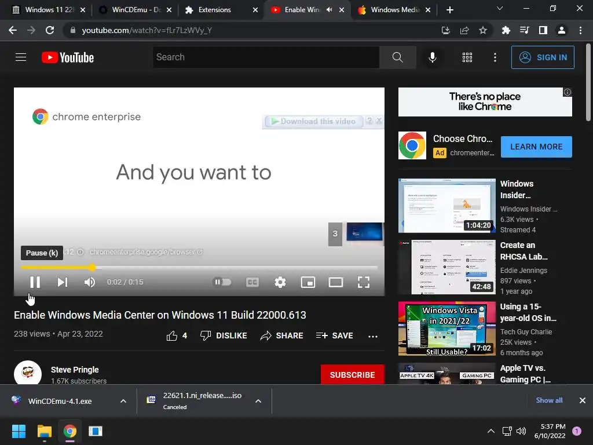The width and height of the screenshot is (593, 445).
Task: Open YouTube apps grid
Action: [x=467, y=57]
